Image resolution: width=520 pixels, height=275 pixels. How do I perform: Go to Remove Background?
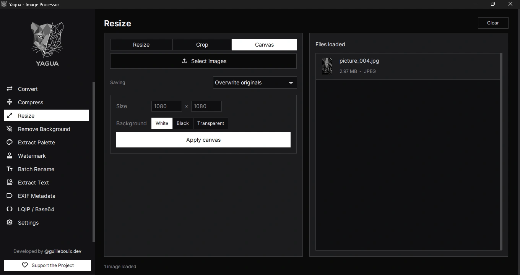tap(46, 129)
